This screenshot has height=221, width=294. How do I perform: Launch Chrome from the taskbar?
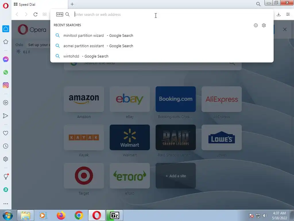coord(79,215)
